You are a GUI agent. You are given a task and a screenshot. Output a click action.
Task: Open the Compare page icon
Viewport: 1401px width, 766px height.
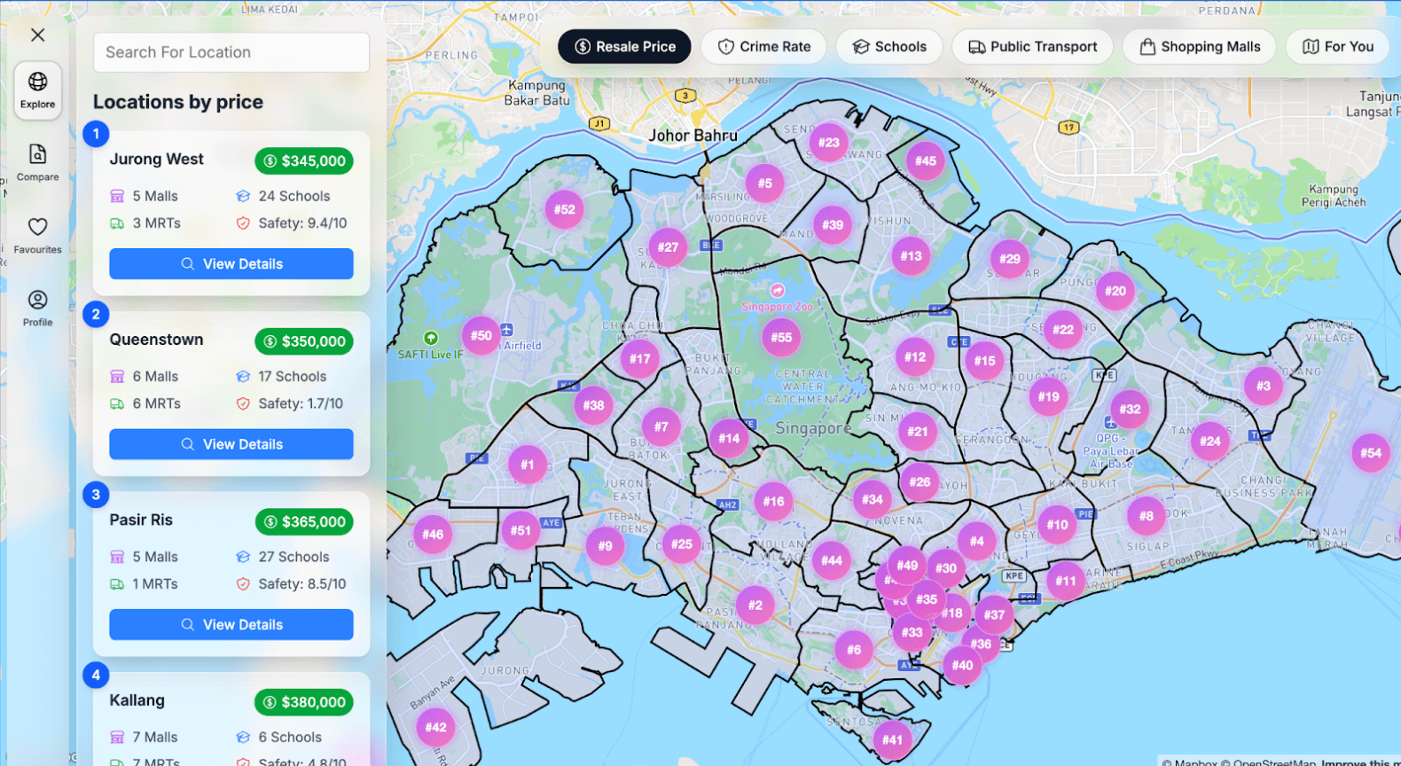click(x=37, y=162)
